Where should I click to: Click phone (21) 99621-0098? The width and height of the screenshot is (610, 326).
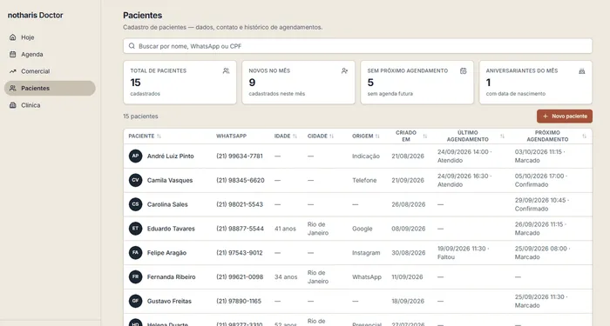(240, 276)
